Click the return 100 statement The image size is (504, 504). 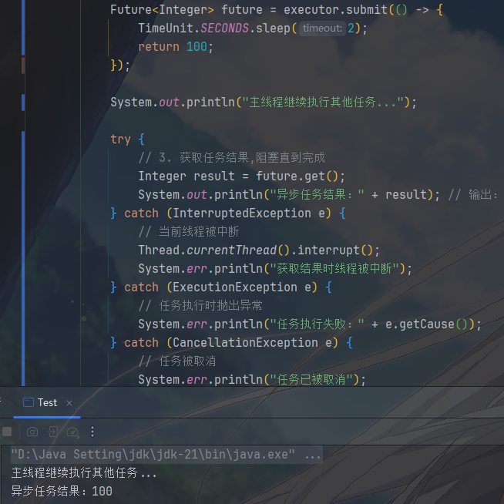[x=175, y=47]
